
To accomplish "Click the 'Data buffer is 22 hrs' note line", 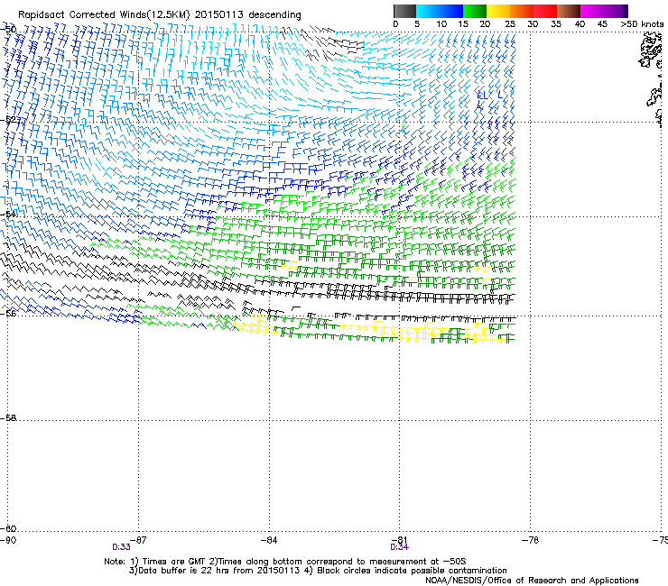I will tap(318, 571).
